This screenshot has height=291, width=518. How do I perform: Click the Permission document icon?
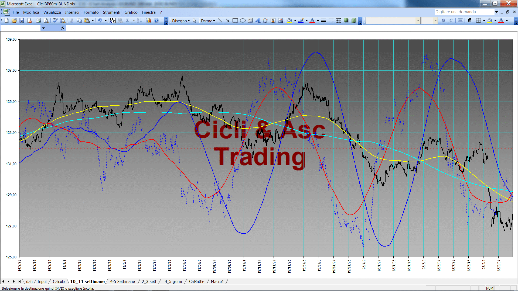(x=29, y=20)
